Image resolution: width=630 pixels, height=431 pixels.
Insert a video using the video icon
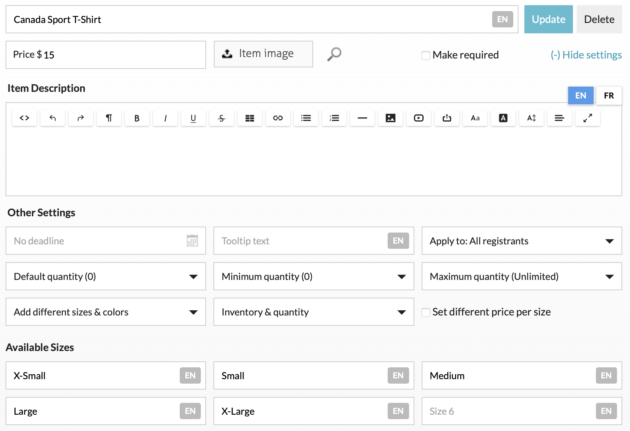(419, 118)
